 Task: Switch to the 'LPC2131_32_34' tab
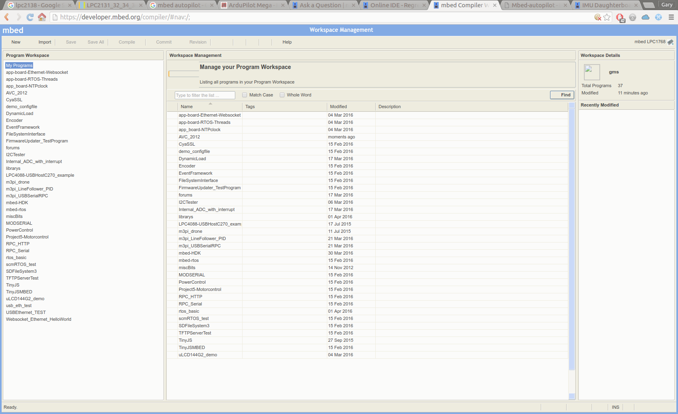[110, 5]
